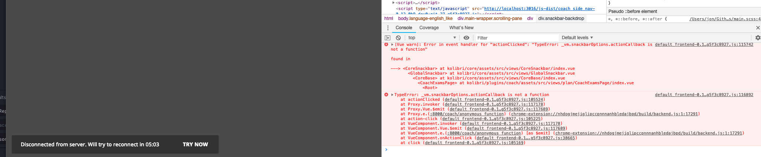Open actionClicked link js:105524

click(x=494, y=99)
